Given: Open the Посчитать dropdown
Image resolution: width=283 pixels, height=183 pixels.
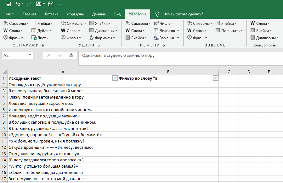Looking at the screenshot, I should click(229, 30).
